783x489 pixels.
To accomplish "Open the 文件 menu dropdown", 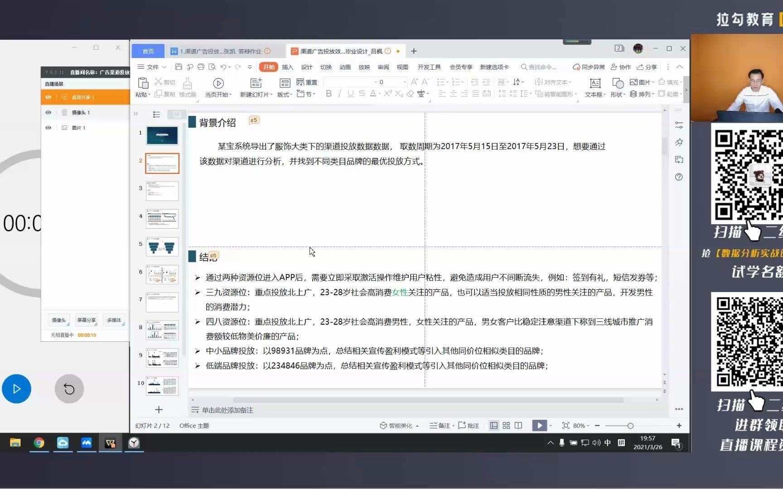I will click(x=152, y=67).
